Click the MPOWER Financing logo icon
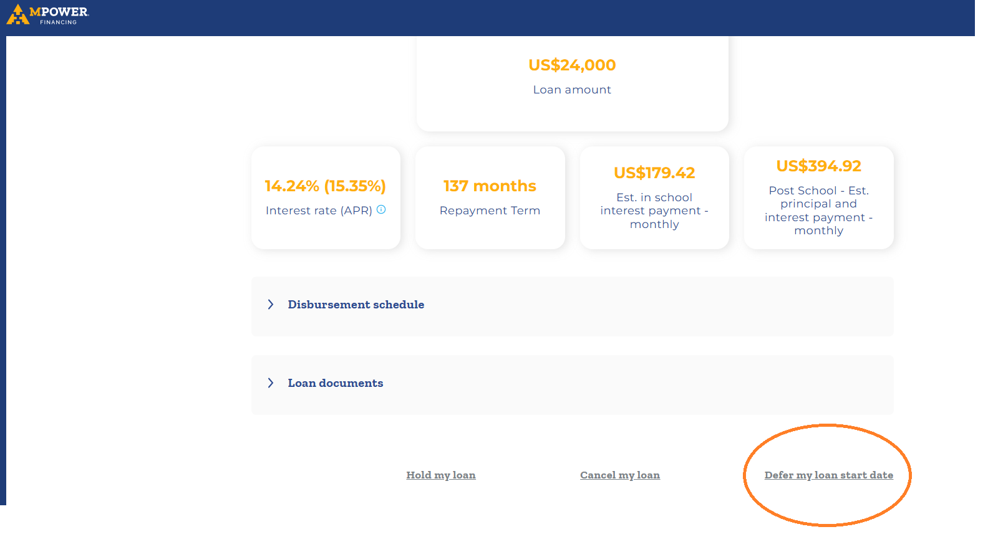This screenshot has width=993, height=547. tap(17, 14)
